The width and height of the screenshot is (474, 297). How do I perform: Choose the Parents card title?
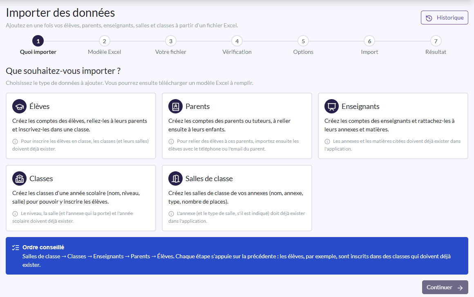coord(197,106)
